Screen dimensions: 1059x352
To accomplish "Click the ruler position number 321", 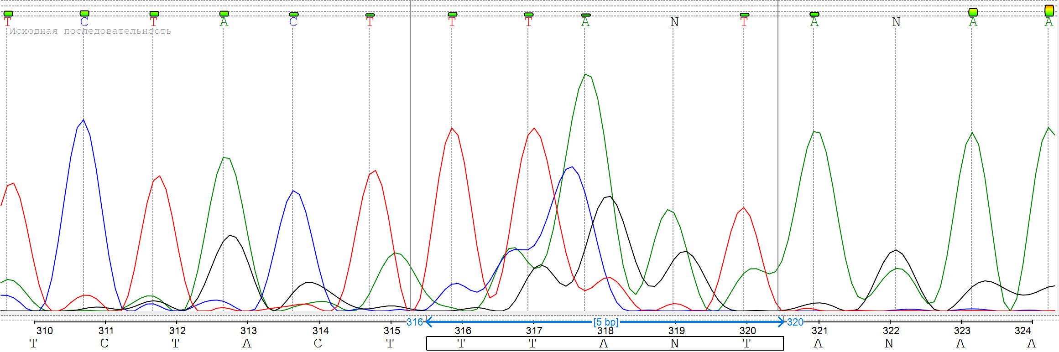I will click(x=819, y=331).
